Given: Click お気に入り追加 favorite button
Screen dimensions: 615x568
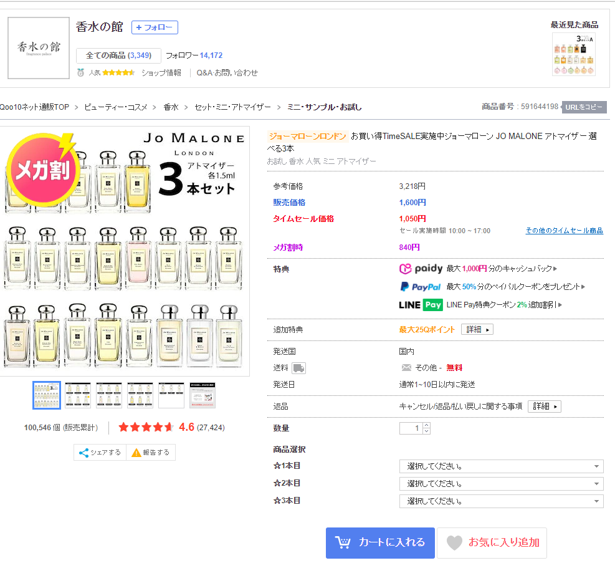Looking at the screenshot, I should (x=492, y=543).
